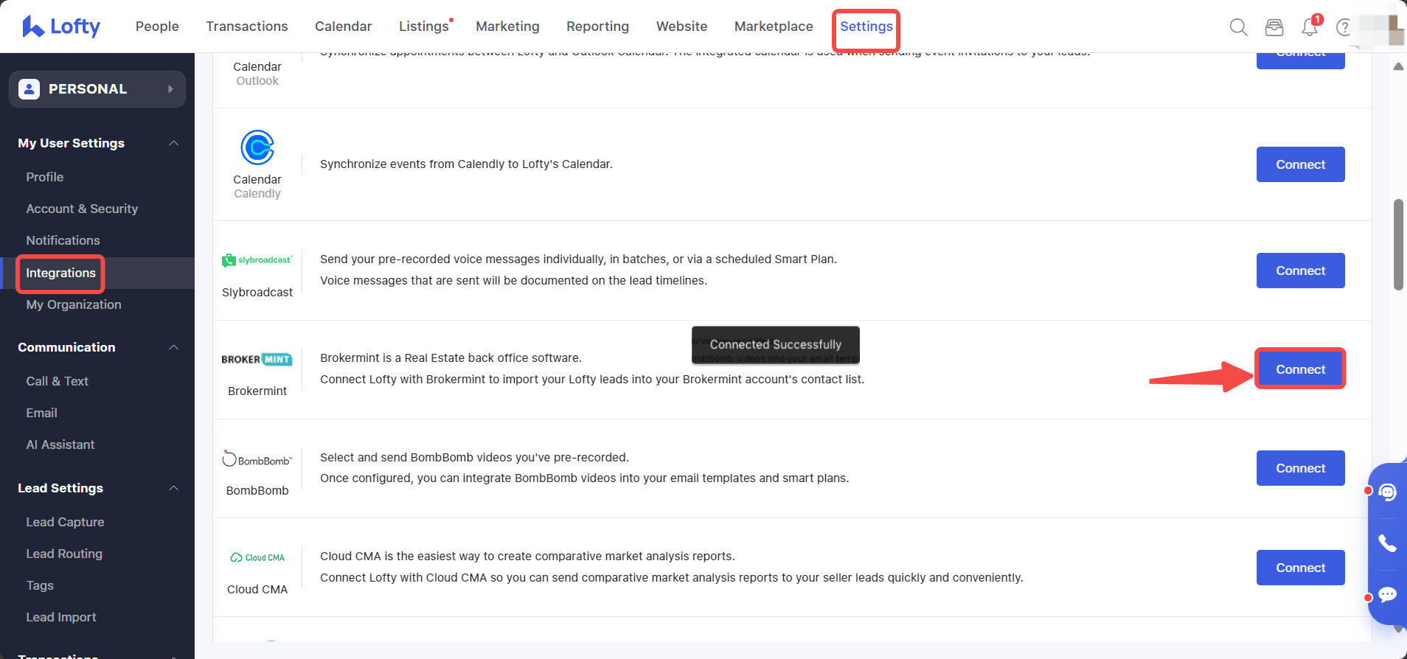Select Account & Security in sidebar
Image resolution: width=1407 pixels, height=659 pixels.
coord(82,209)
